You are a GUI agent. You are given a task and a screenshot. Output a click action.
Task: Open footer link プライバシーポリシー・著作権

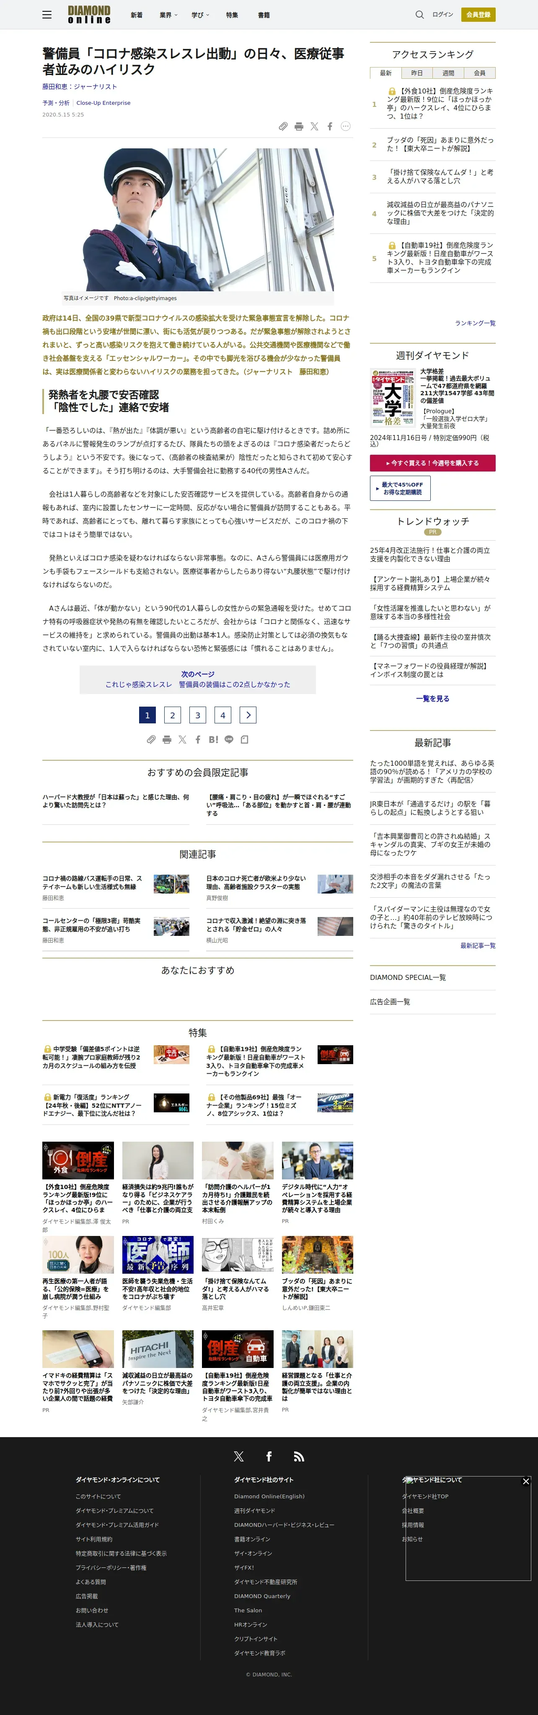coord(111,1567)
